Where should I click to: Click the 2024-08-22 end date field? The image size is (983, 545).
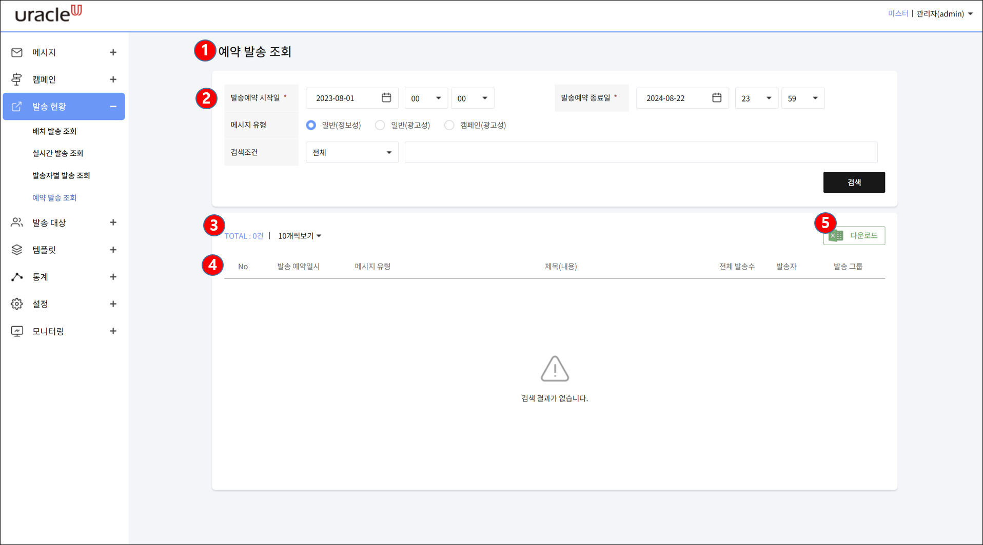coord(682,98)
